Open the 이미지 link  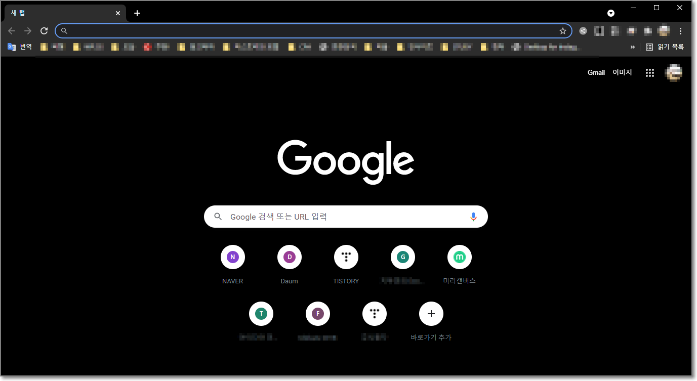(622, 72)
